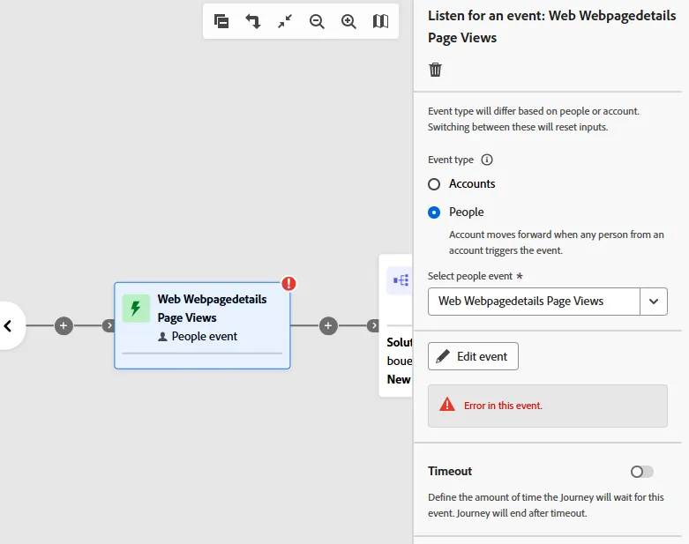Click the 'People event' label on node
Image resolution: width=689 pixels, height=544 pixels.
click(x=205, y=336)
